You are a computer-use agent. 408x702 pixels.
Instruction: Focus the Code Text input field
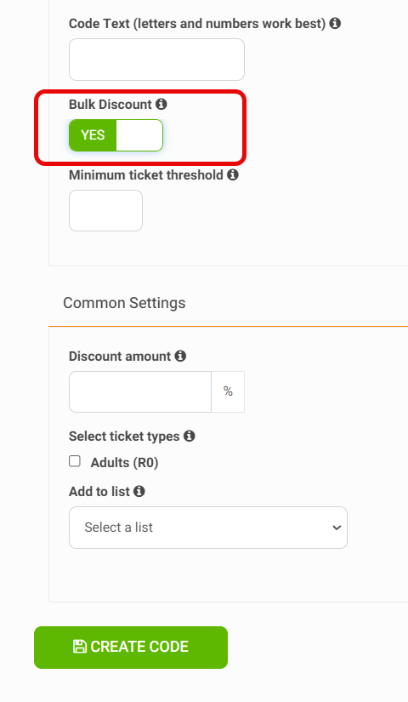[156, 60]
